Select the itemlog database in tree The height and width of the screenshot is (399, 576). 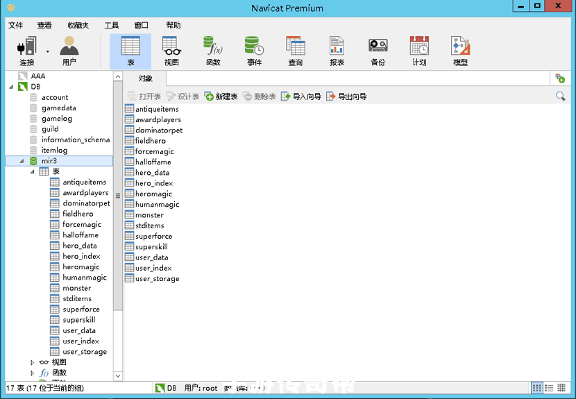54,151
